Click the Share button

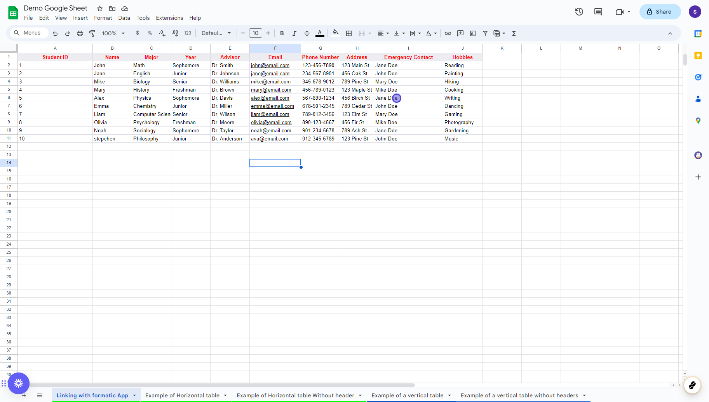click(659, 12)
